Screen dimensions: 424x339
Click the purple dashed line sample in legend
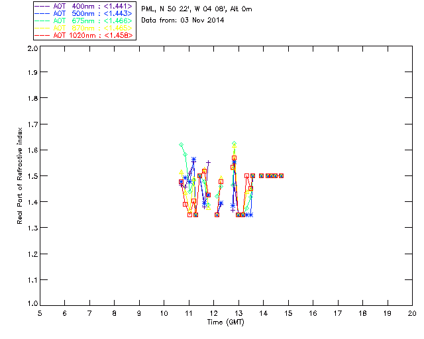pos(42,6)
